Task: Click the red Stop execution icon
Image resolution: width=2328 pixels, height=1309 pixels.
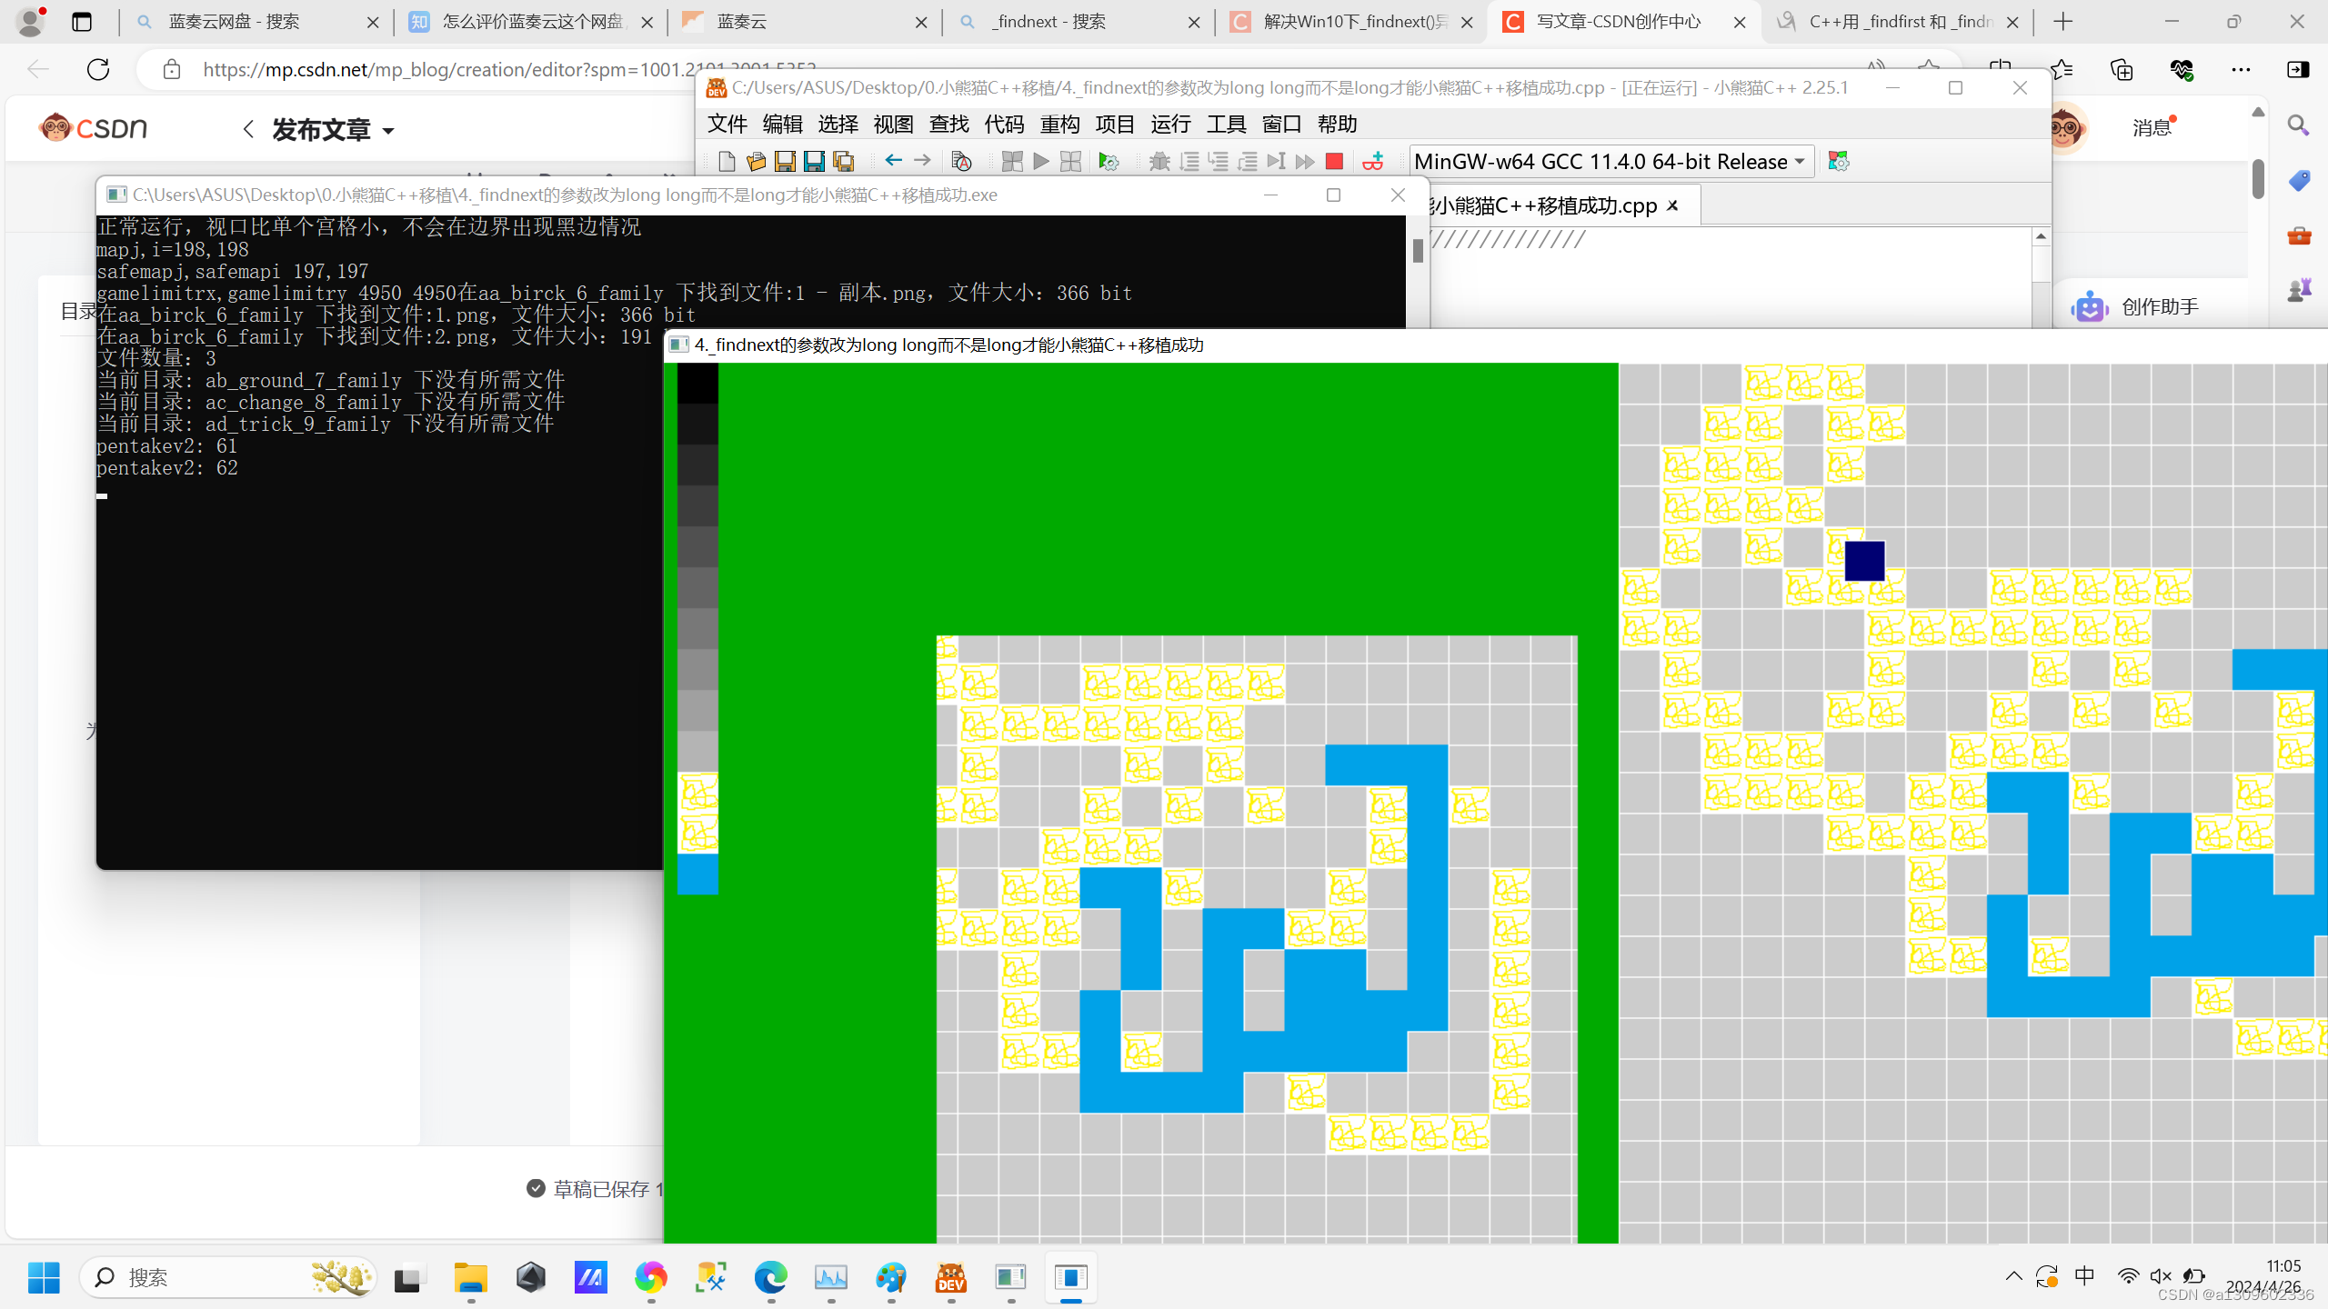Action: 1334,162
